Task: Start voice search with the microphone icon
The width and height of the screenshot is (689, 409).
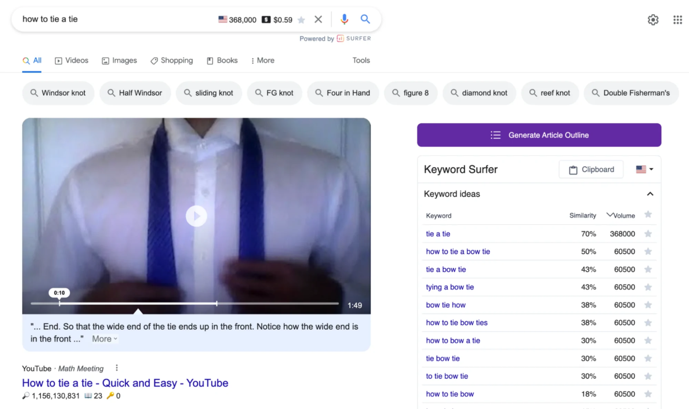Action: click(344, 19)
